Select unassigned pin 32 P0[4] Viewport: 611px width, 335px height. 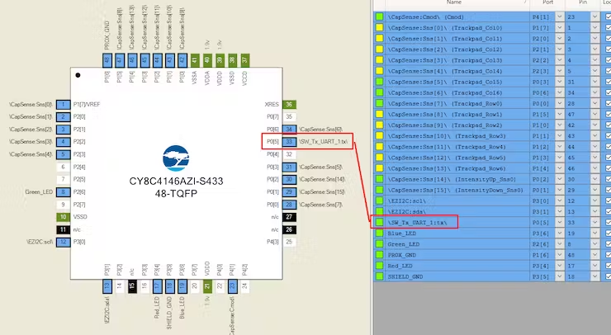pos(289,154)
